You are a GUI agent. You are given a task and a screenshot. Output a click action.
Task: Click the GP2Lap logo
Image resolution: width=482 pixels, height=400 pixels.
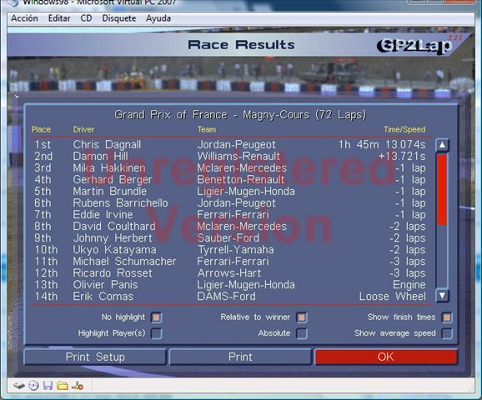(x=415, y=46)
